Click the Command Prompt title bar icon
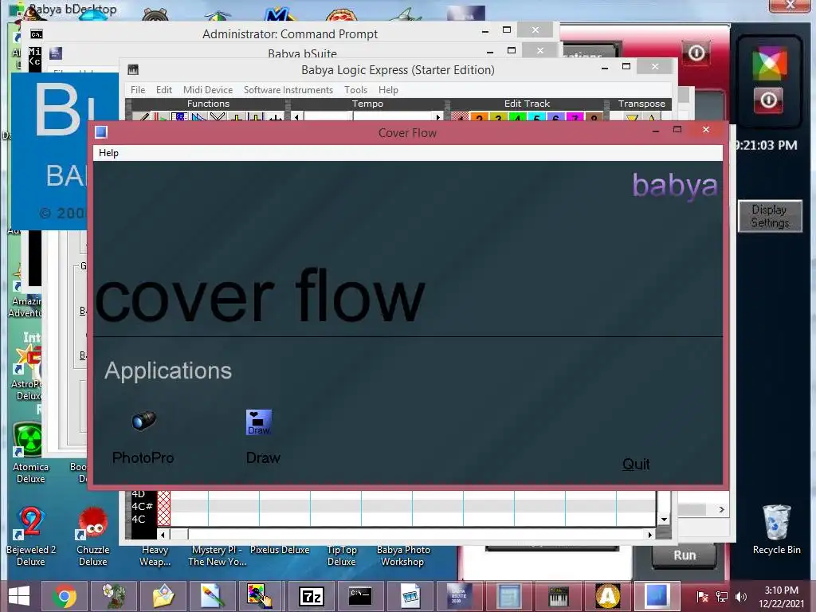Screen dimensions: 816x612 [x=37, y=34]
